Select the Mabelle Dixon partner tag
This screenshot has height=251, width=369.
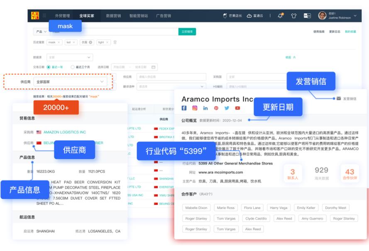pos(196,208)
